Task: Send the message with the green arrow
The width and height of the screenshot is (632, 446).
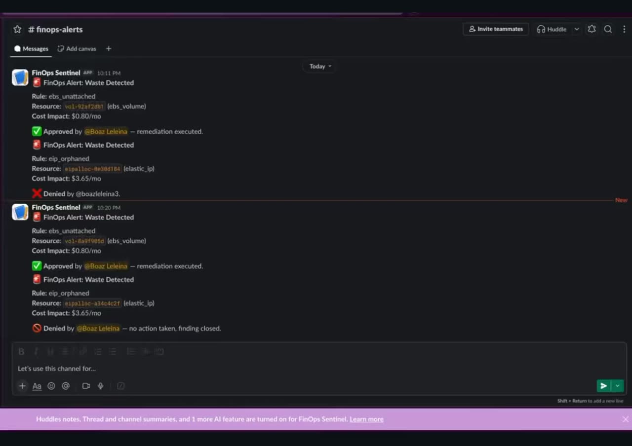Action: pos(603,386)
